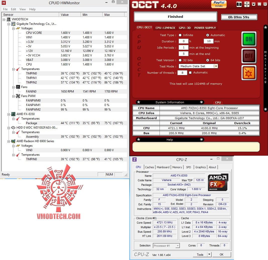This screenshot has height=260, width=268.
Task: Open OCCT settings with the orange gear icon
Action: tap(249, 72)
